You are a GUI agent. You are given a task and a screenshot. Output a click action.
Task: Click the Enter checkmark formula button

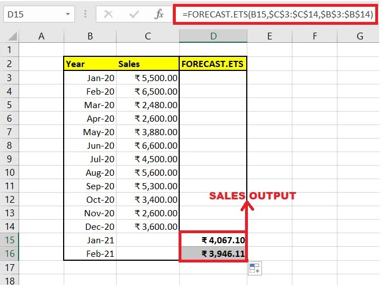tap(134, 15)
